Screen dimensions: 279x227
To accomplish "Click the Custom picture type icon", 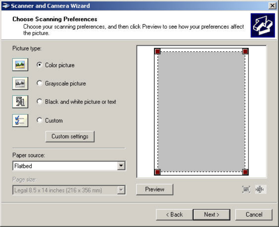I will click(20, 120).
